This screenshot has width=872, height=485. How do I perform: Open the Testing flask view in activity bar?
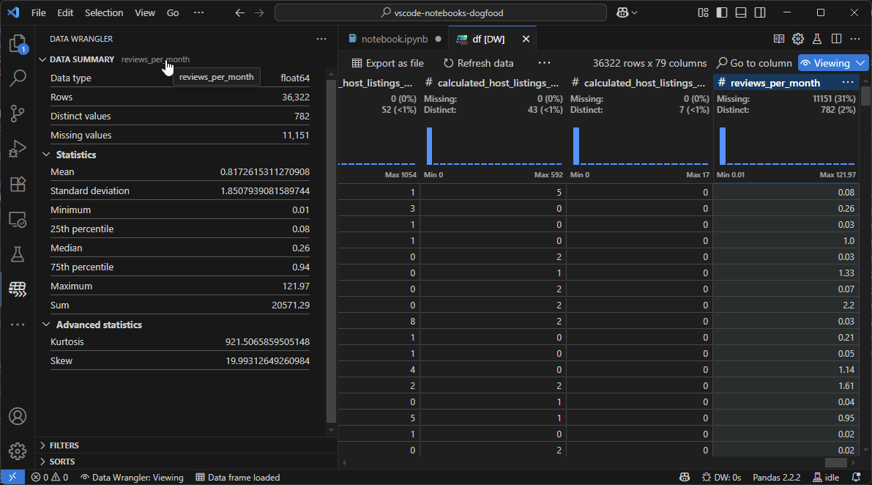coord(18,254)
